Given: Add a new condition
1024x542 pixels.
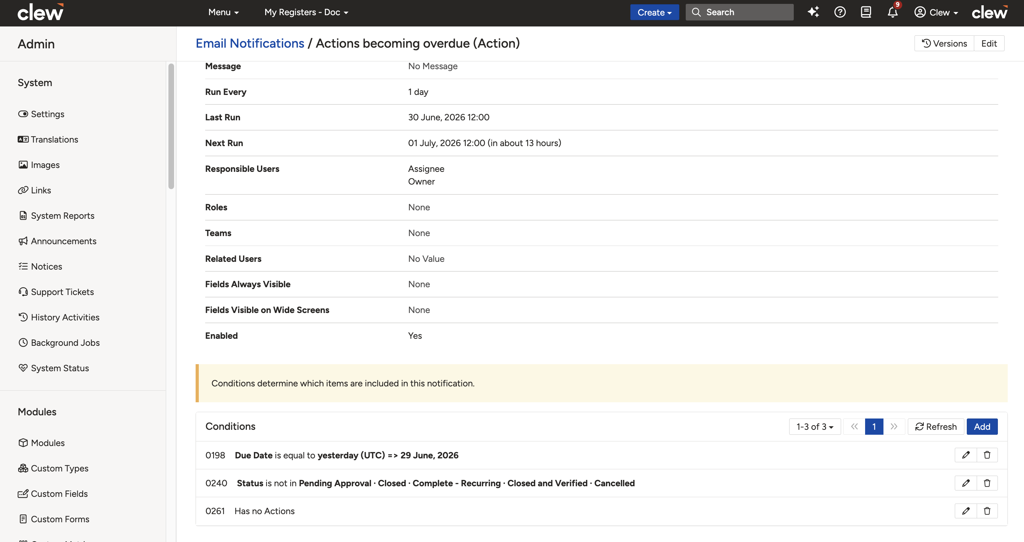Looking at the screenshot, I should (x=982, y=426).
